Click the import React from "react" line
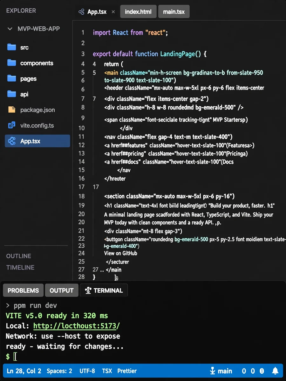286x381 pixels. pos(130,32)
